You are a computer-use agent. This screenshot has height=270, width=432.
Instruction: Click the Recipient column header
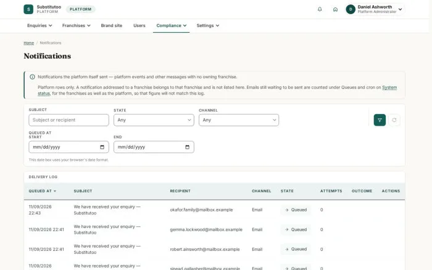(180, 191)
